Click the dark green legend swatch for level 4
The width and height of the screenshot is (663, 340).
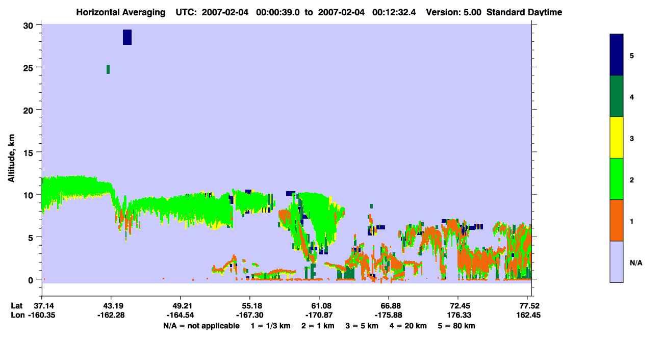point(617,96)
